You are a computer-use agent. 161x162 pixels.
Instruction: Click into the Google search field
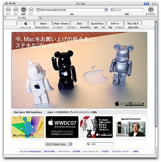tap(127, 10)
